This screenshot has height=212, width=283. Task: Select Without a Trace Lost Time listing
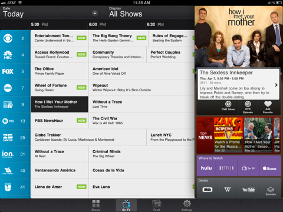pos(141,104)
